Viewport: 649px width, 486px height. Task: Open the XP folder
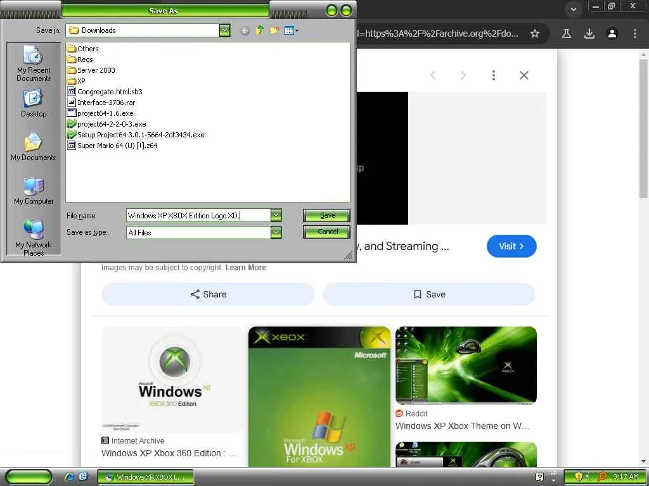click(76, 81)
